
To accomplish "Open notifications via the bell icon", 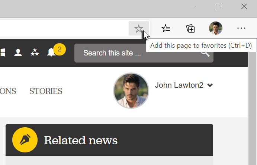I will (x=51, y=53).
